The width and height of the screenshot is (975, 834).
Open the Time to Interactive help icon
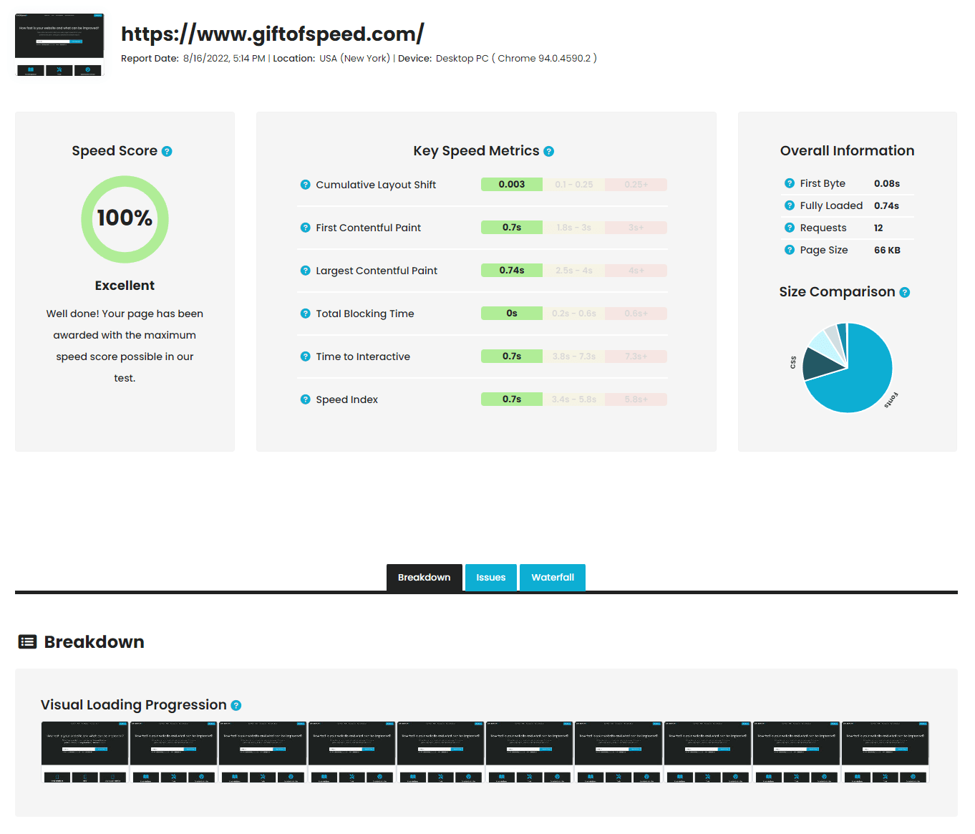[x=306, y=357]
